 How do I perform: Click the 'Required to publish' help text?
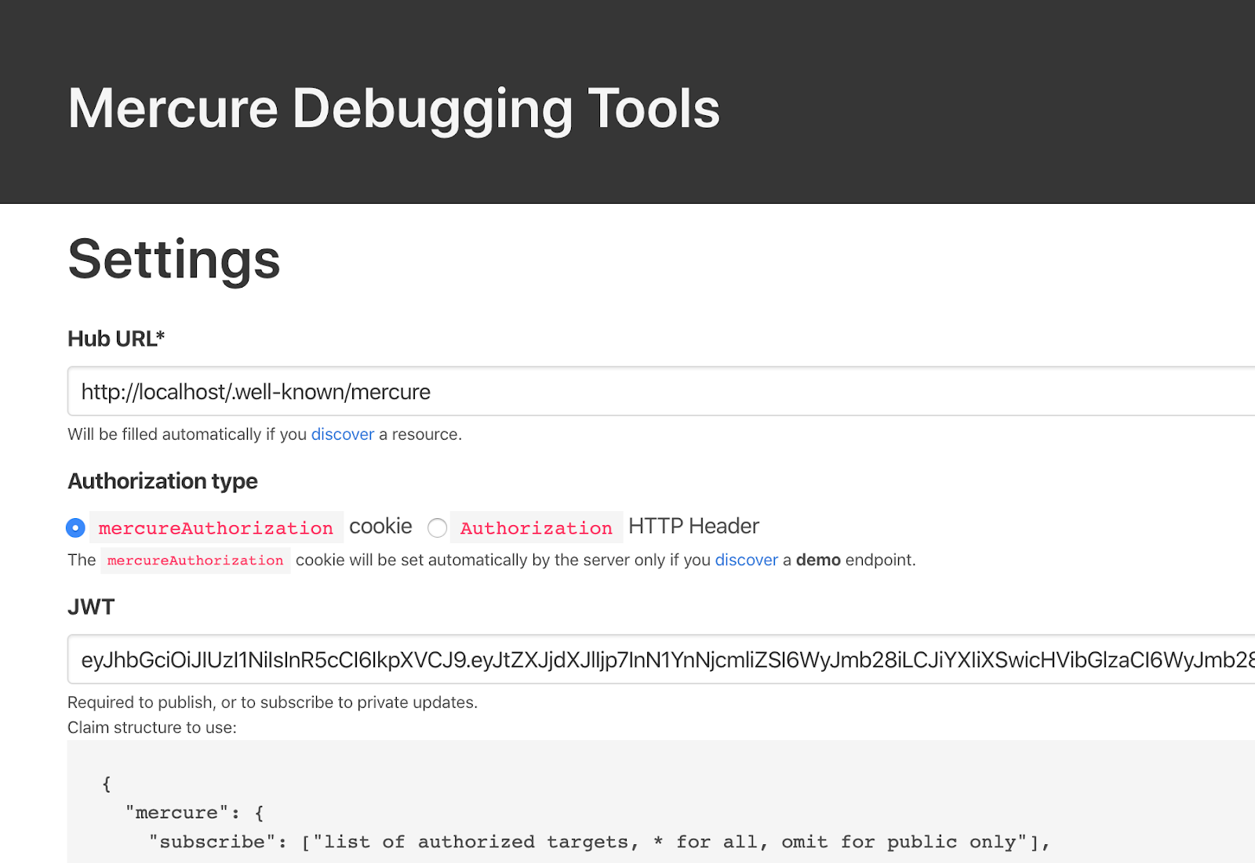point(272,702)
